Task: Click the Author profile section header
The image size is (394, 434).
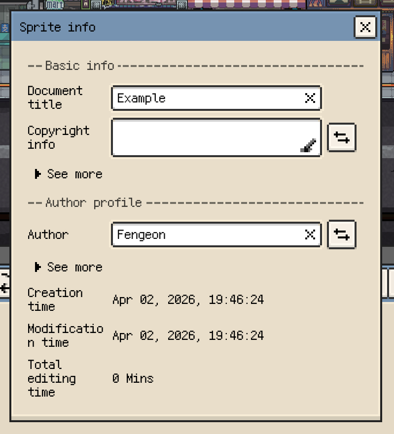Action: click(x=93, y=202)
